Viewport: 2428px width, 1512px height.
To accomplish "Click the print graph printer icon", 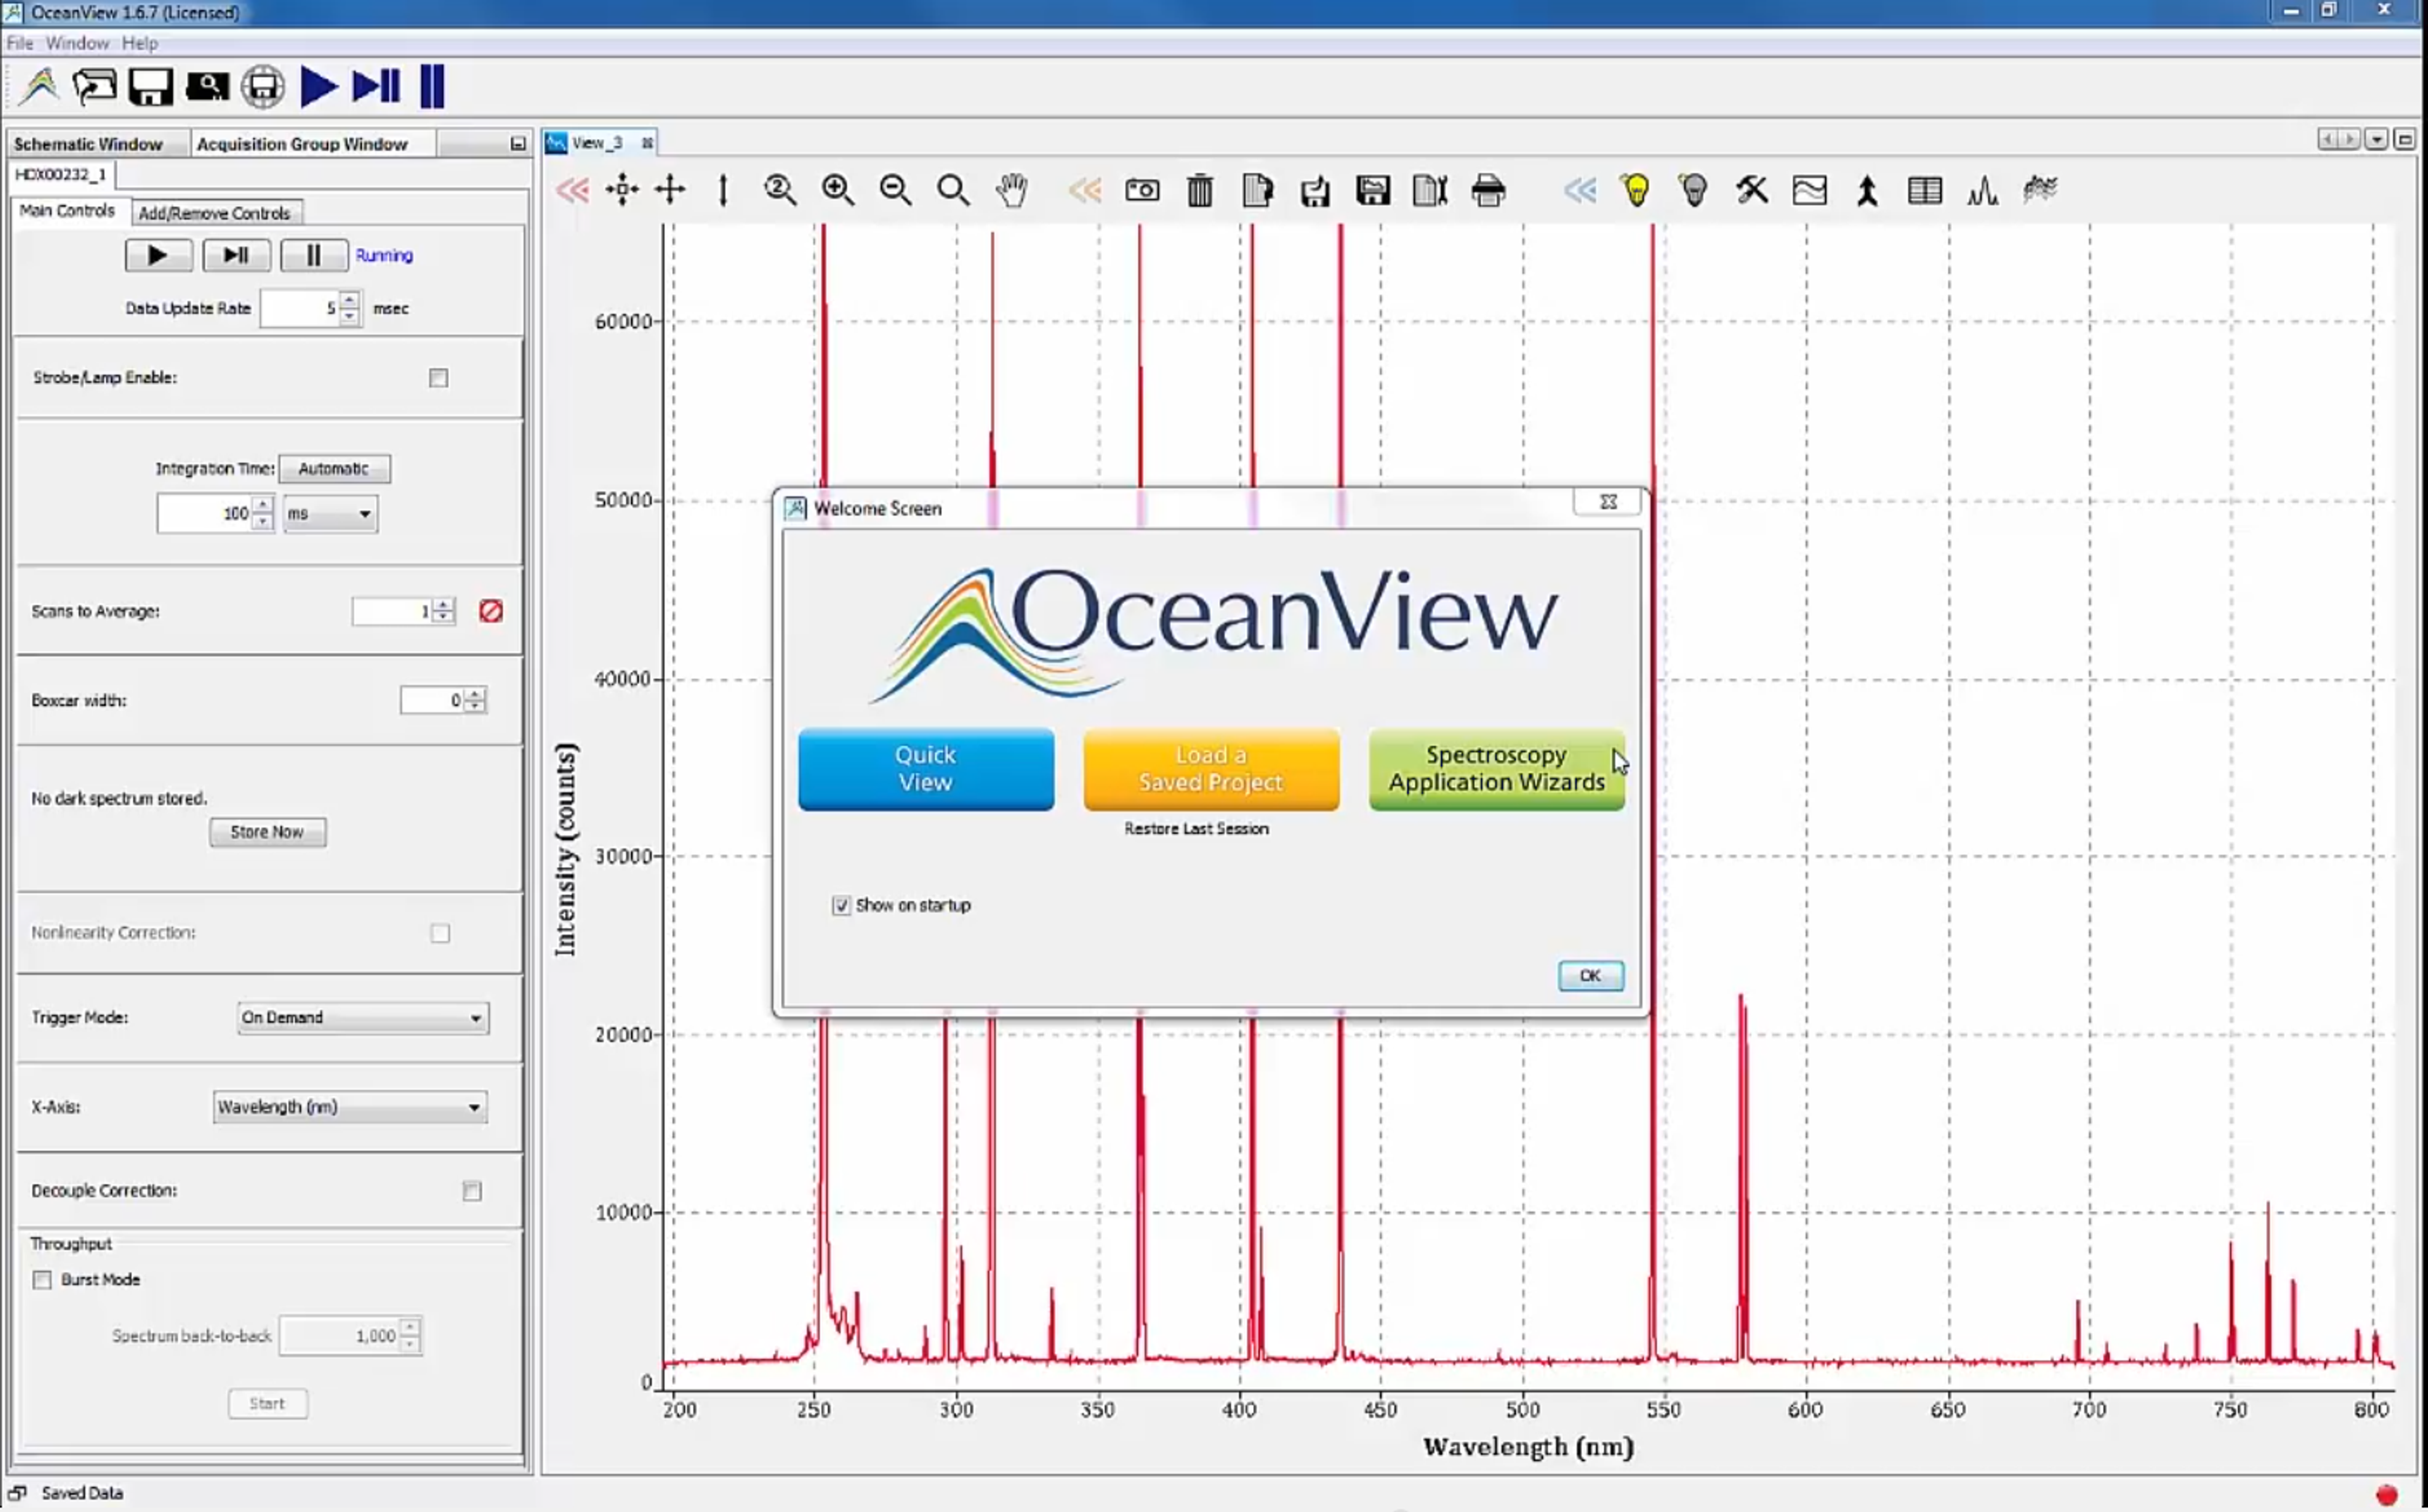I will (x=1488, y=190).
